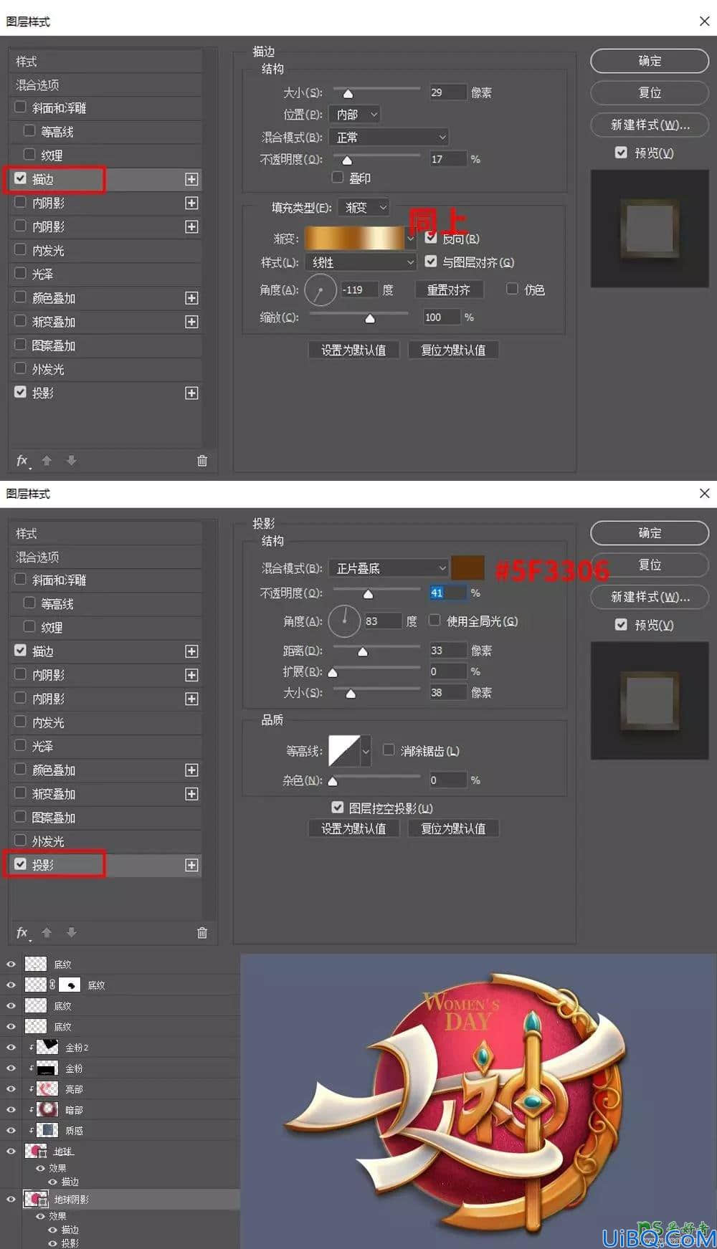Image resolution: width=717 pixels, height=1249 pixels.
Task: Click the 等高线 contour preview thumbnail
Action: (344, 752)
